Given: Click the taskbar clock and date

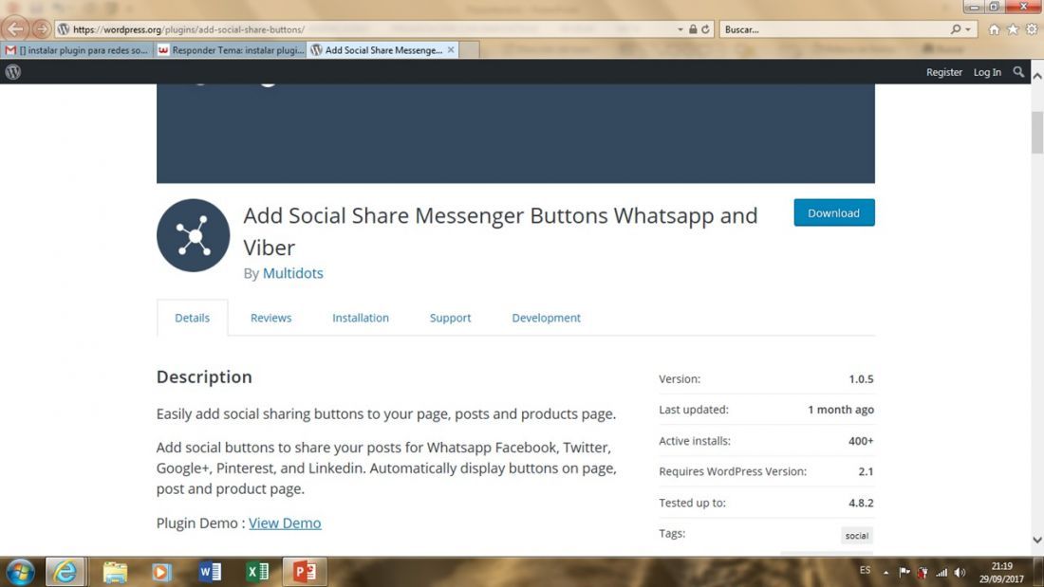Looking at the screenshot, I should click(x=1000, y=573).
